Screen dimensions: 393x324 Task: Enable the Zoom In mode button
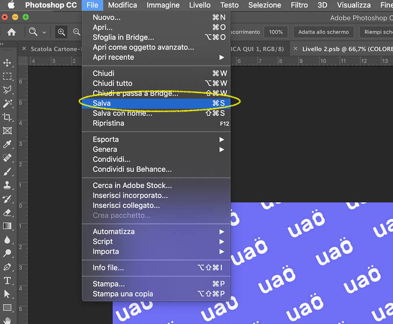(61, 32)
